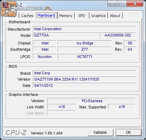Image resolution: width=146 pixels, height=140 pixels.
Task: Click the BIOS Version GAZ7710H.86A.3254 field
Action: (x=84, y=79)
